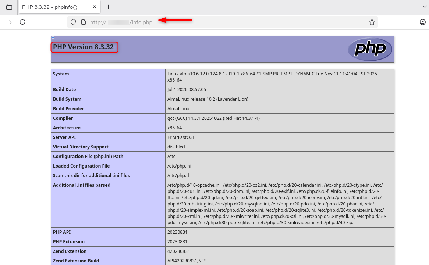Select the Build Date value Jul 1 2026

[187, 90]
